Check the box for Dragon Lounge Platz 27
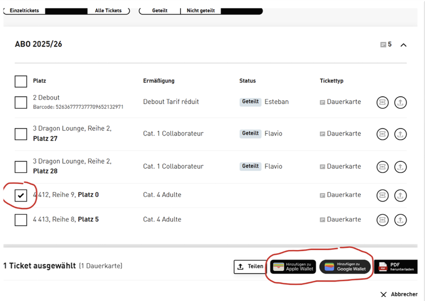This screenshot has width=425, height=301. pyautogui.click(x=21, y=134)
